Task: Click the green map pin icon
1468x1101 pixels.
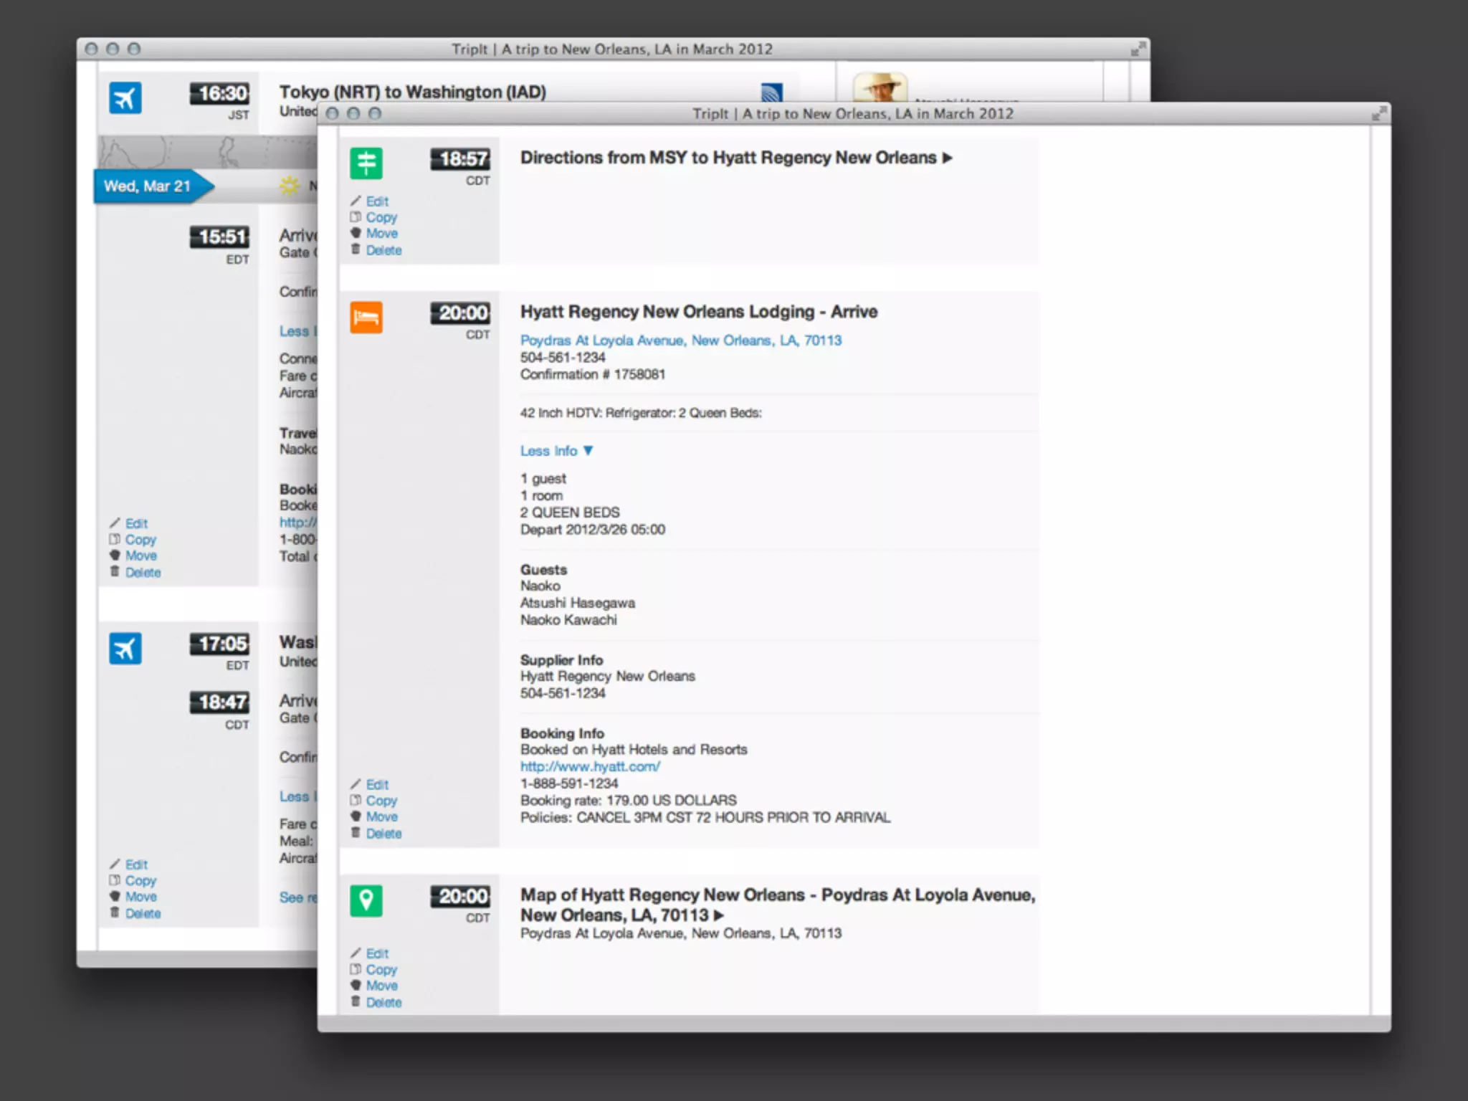Action: point(366,901)
